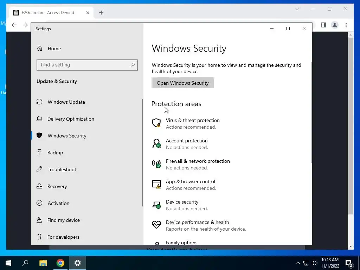Image resolution: width=360 pixels, height=270 pixels.
Task: Click the Find my device icon
Action: pos(39,220)
